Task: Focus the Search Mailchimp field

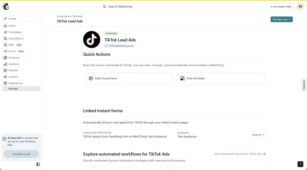Action: [x=152, y=7]
